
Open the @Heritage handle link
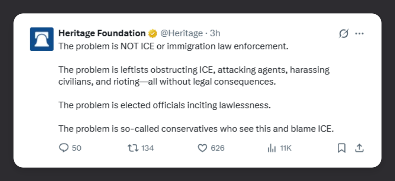(181, 33)
